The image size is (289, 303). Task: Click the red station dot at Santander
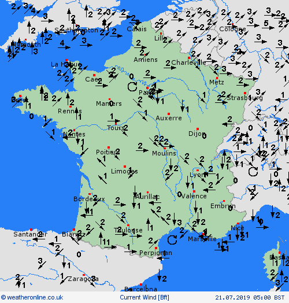31,230
